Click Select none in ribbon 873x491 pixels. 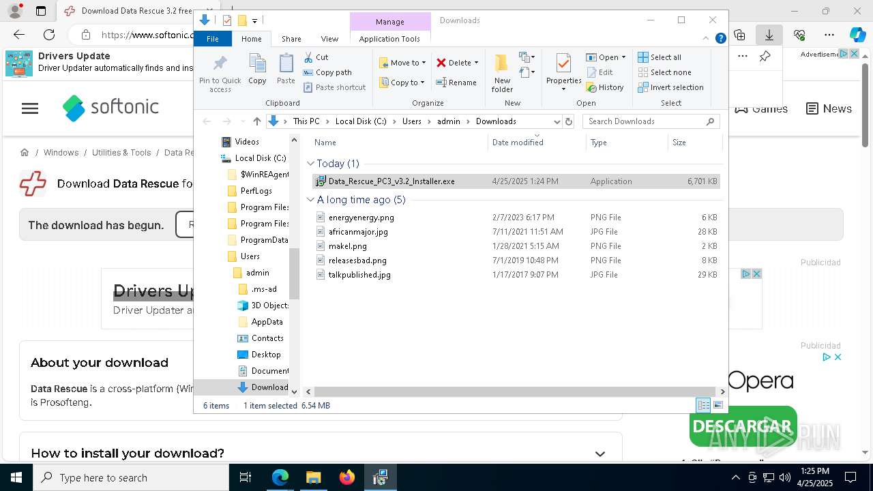[x=664, y=72]
